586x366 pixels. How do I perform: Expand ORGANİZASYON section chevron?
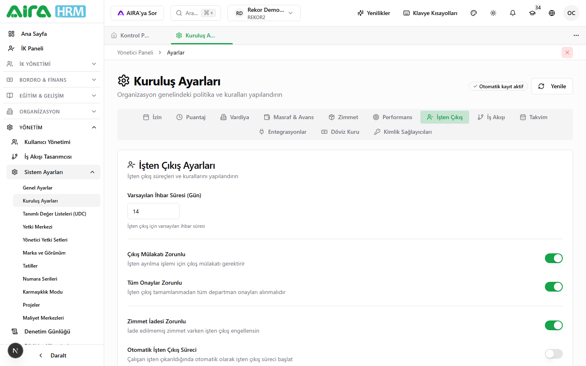tap(94, 111)
